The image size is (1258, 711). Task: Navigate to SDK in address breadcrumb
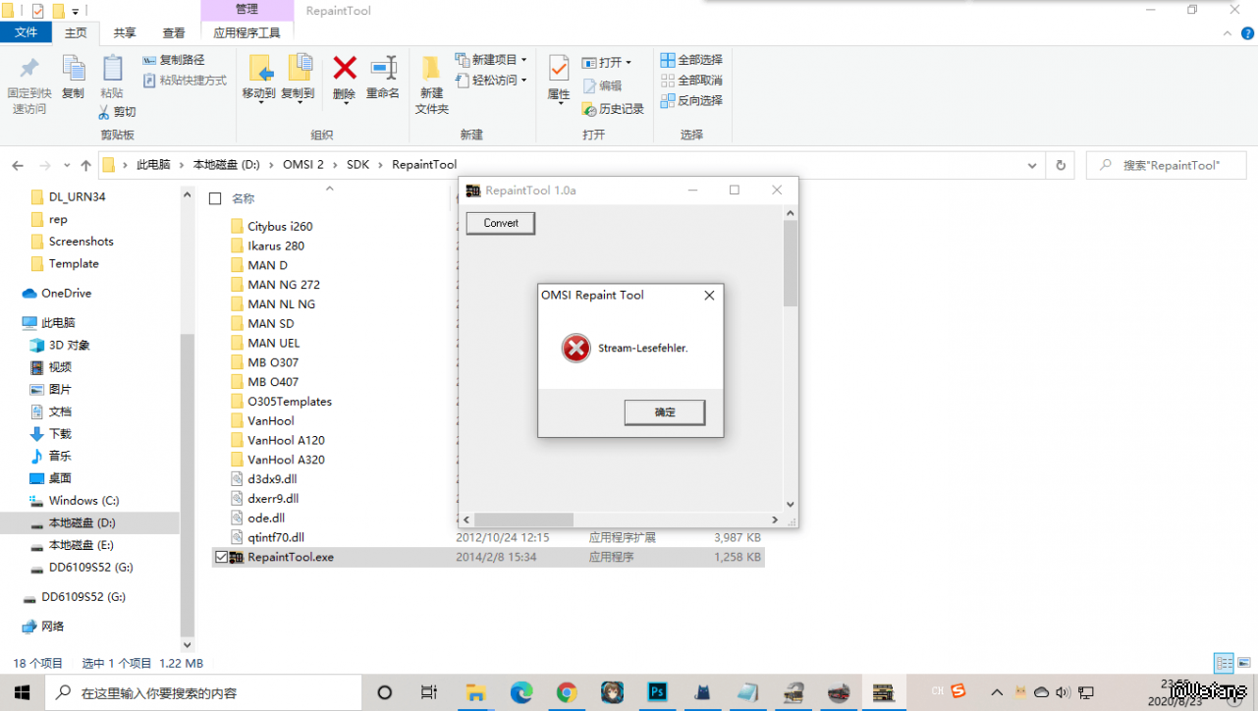pos(357,165)
